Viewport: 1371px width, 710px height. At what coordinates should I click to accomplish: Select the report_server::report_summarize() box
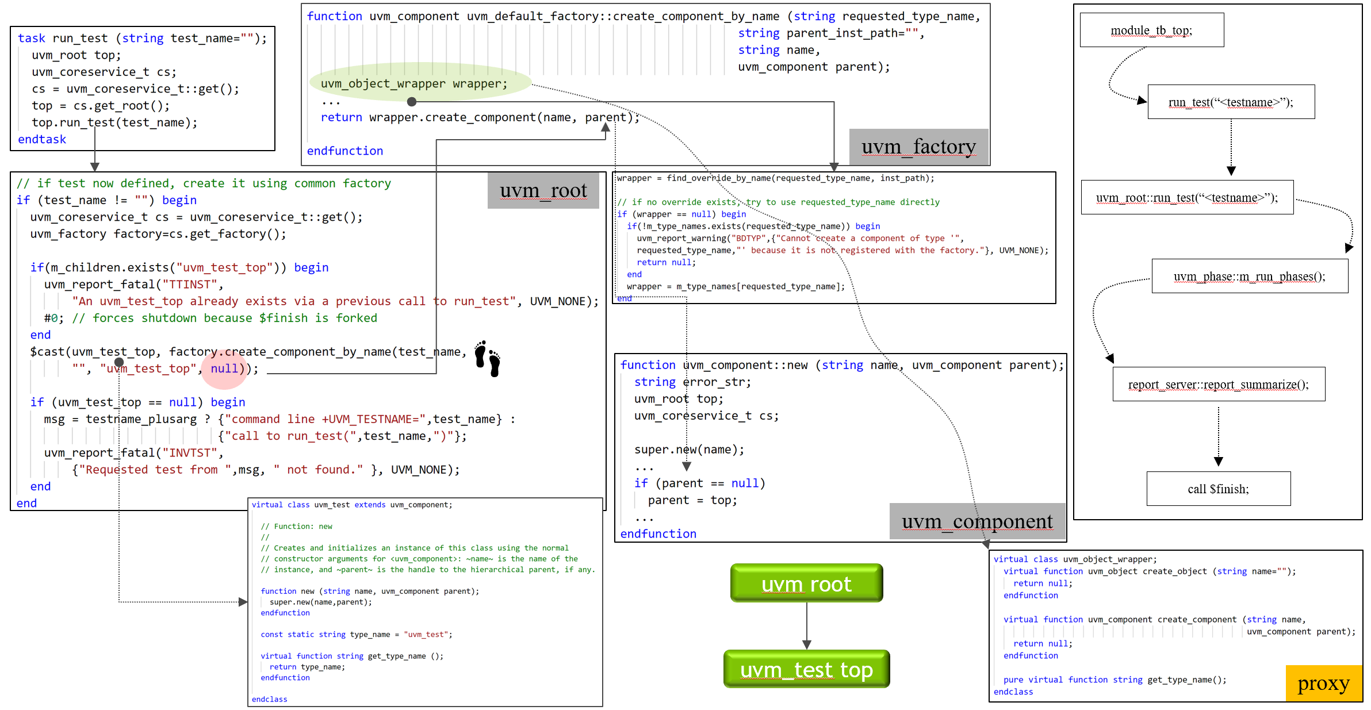click(1218, 385)
